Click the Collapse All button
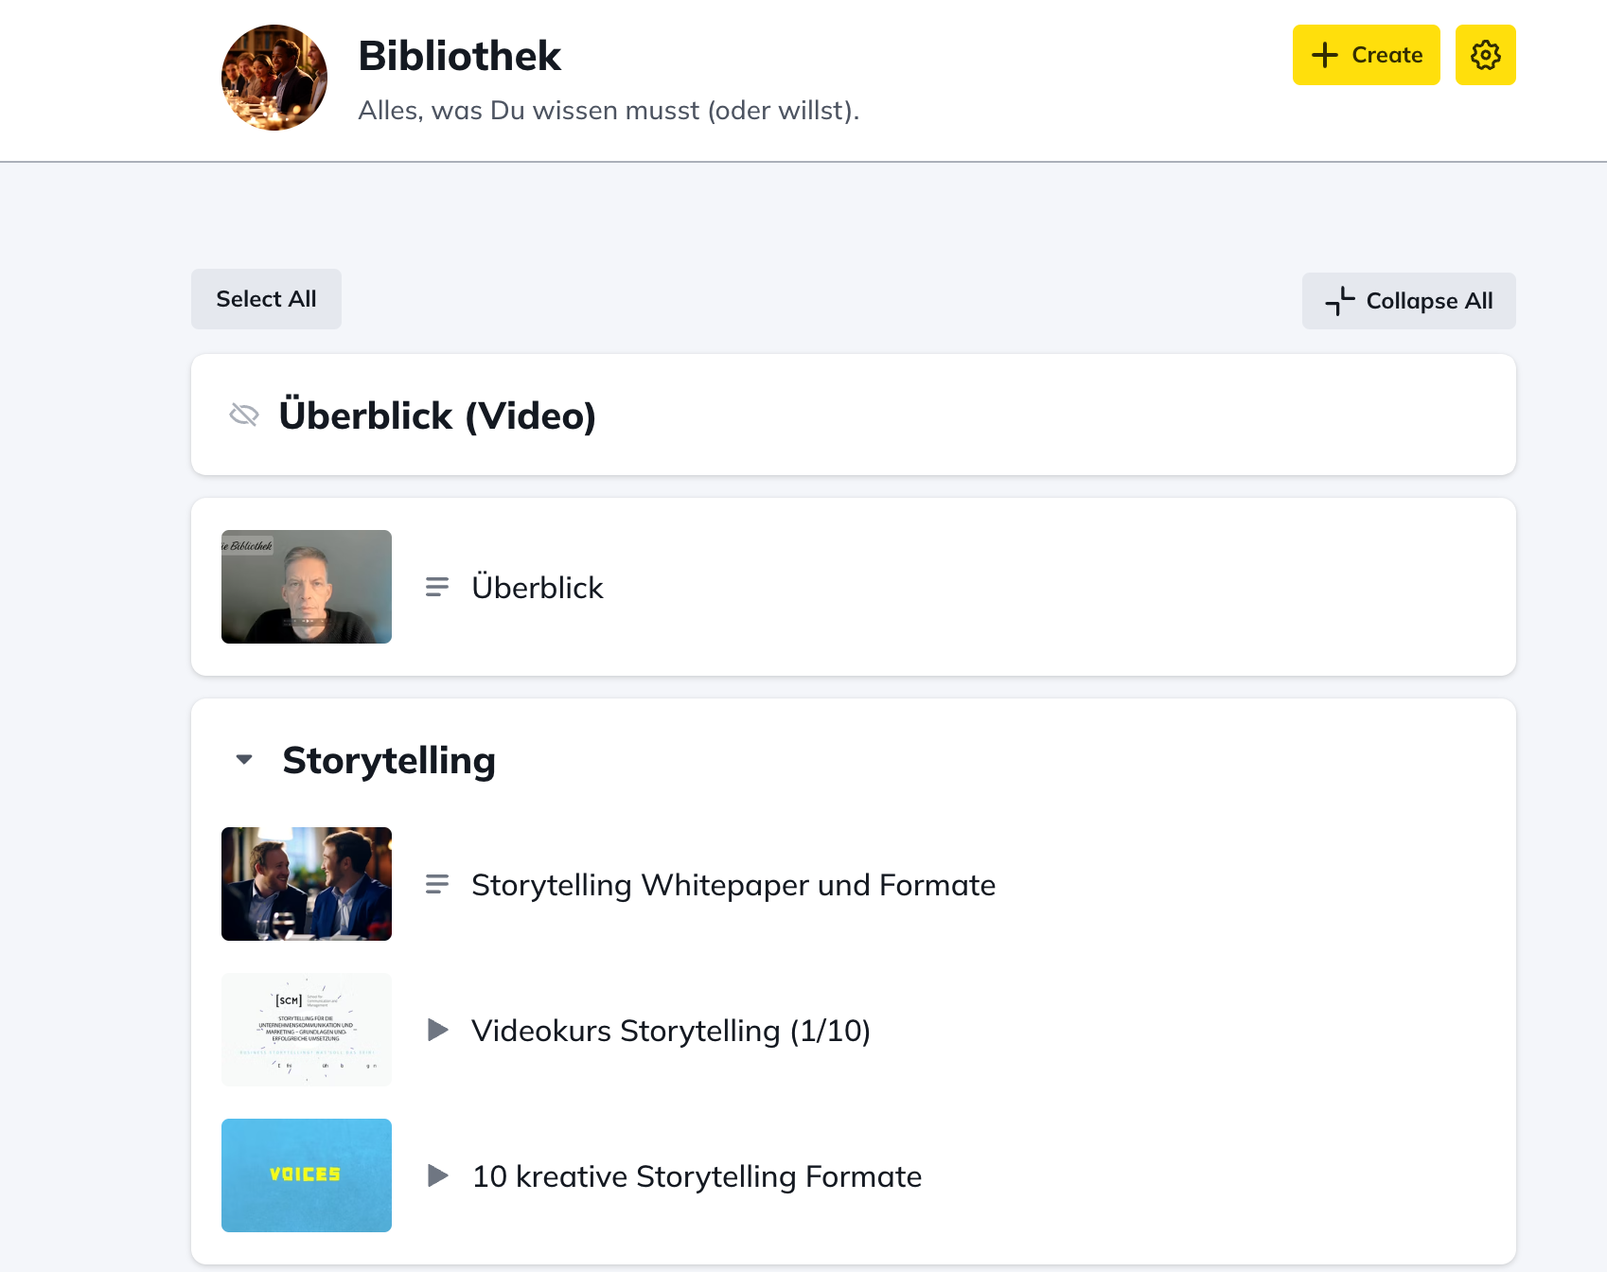Viewport: 1607px width, 1272px height. click(x=1409, y=301)
